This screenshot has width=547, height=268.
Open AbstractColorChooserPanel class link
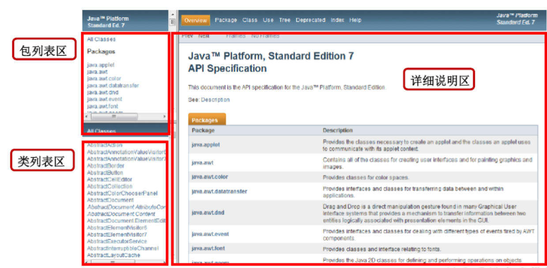click(x=122, y=193)
